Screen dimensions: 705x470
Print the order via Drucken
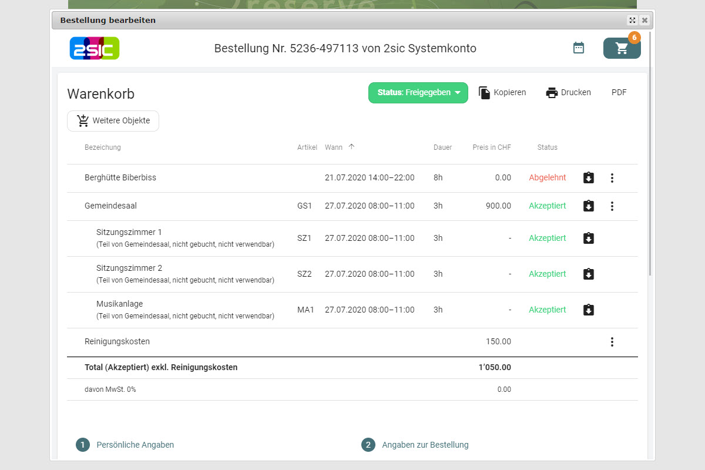click(568, 92)
